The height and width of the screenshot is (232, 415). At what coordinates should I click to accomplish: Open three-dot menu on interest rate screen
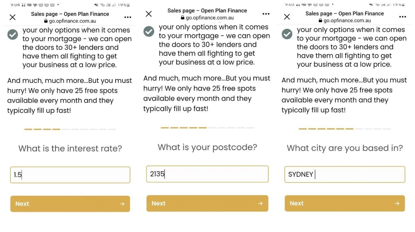128,17
